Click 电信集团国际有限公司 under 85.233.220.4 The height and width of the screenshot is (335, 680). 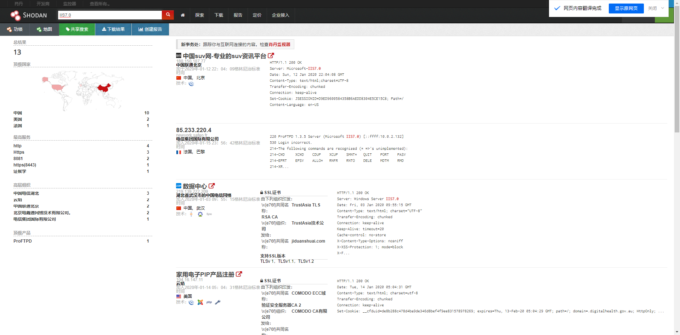pos(197,139)
